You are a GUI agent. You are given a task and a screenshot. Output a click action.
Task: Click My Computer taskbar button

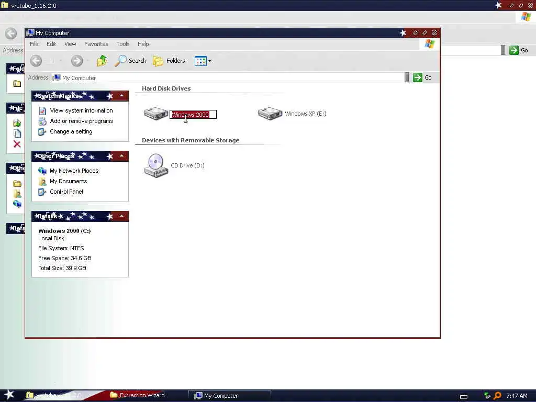230,396
